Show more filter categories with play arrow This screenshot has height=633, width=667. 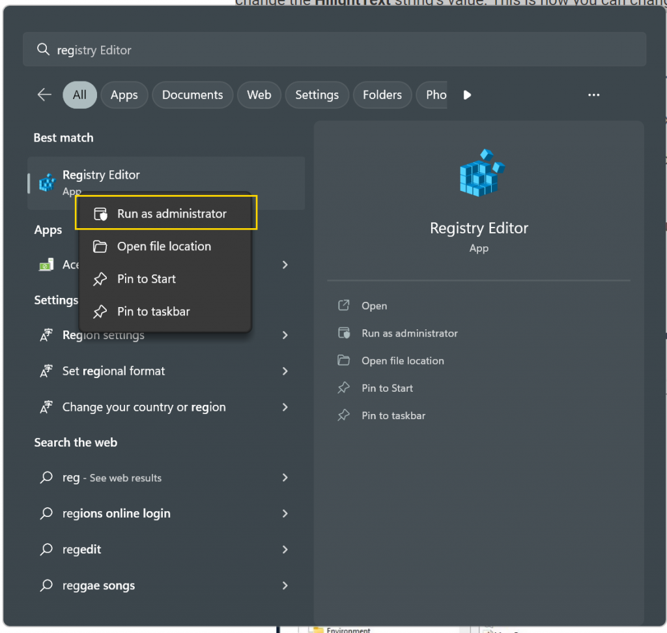467,95
